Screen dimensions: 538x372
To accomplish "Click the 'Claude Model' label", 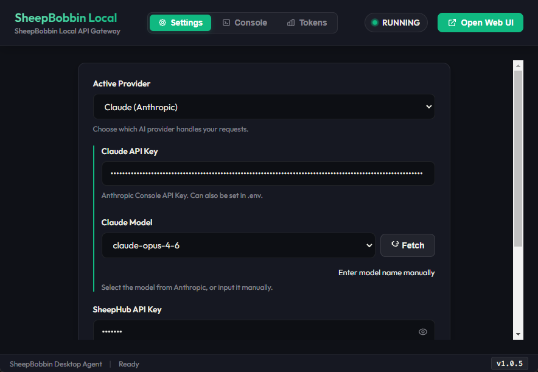I will (127, 223).
